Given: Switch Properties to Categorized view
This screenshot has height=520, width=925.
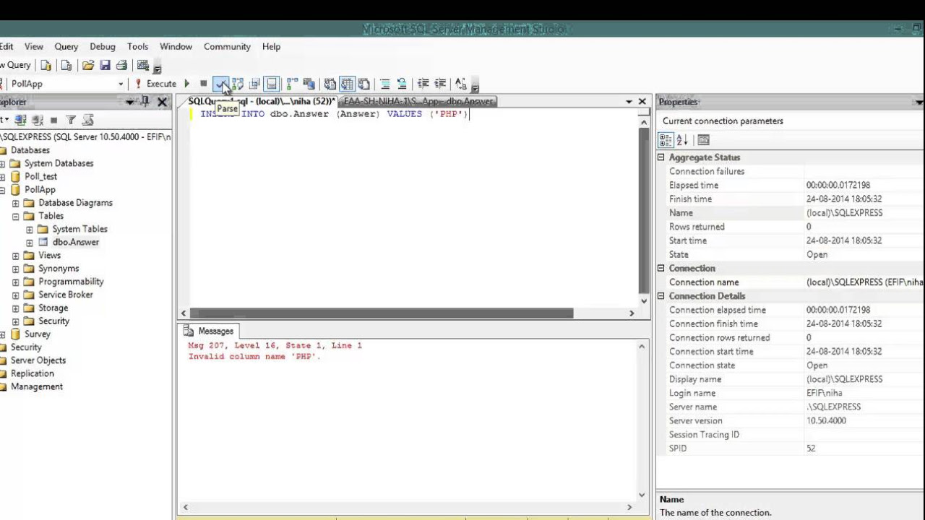Looking at the screenshot, I should coord(666,140).
